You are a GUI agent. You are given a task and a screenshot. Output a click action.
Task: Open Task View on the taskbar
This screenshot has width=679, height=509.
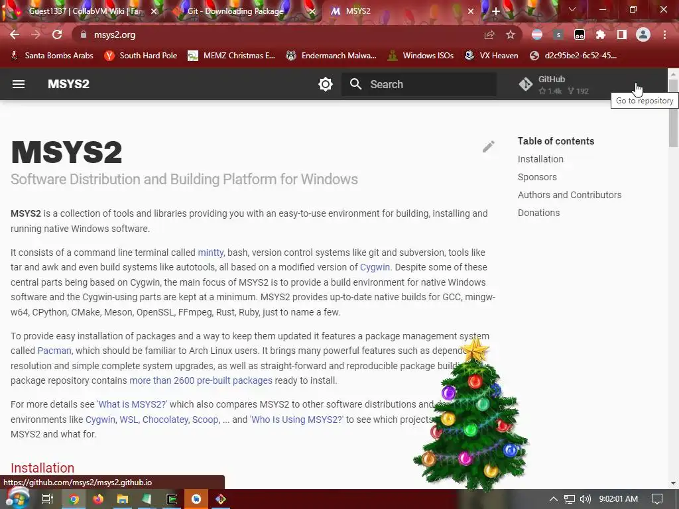[x=48, y=499]
